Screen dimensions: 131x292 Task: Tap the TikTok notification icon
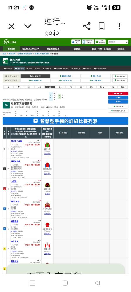click(25, 8)
